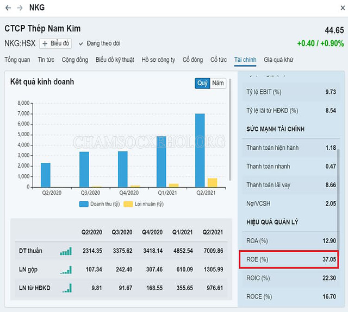Click LN từ HĐKD value 355.65

tap(185, 288)
